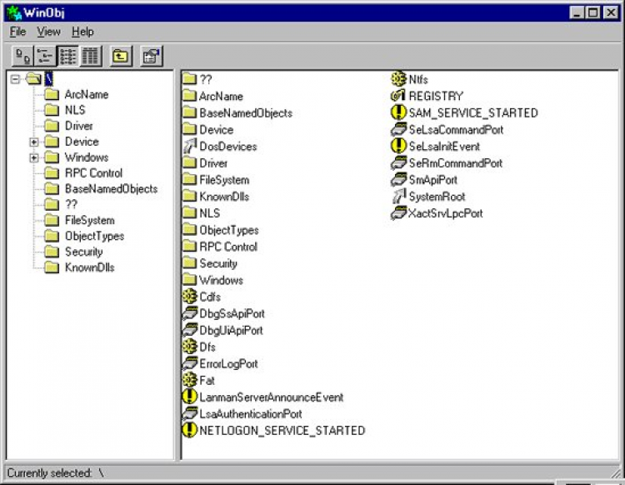Image resolution: width=625 pixels, height=485 pixels.
Task: Click the REGISTRY key icon
Action: [398, 96]
